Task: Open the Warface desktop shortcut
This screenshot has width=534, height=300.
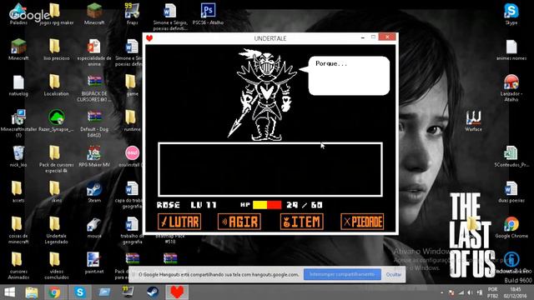Action: (x=473, y=121)
